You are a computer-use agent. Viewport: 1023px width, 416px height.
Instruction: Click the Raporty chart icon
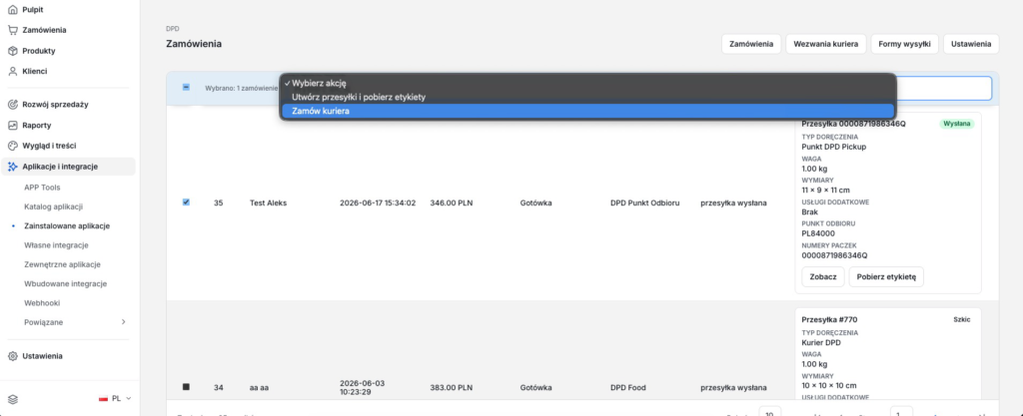[12, 125]
